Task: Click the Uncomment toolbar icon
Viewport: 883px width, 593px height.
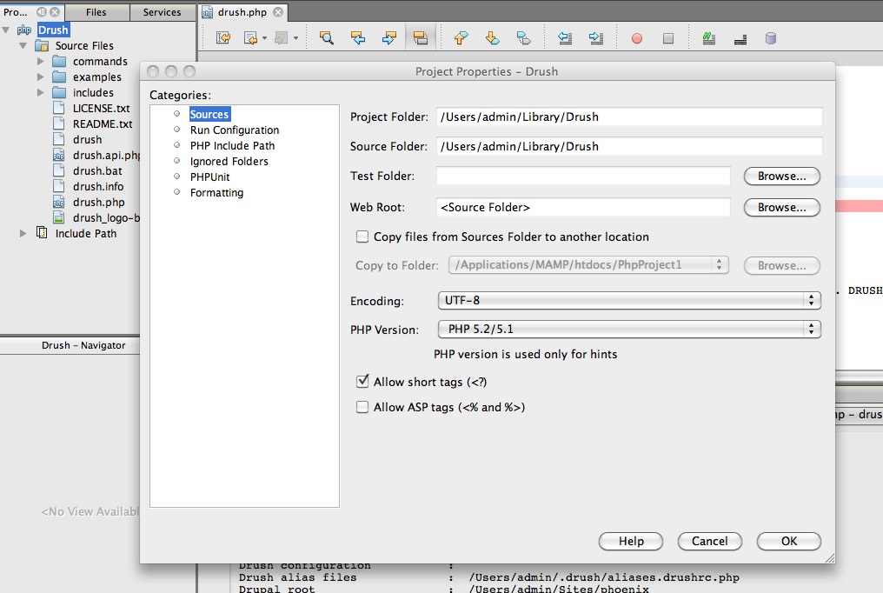Action: click(x=740, y=38)
